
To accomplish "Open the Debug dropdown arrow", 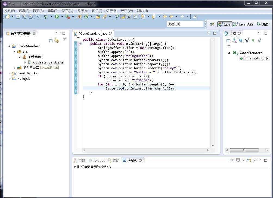I will (51, 17).
